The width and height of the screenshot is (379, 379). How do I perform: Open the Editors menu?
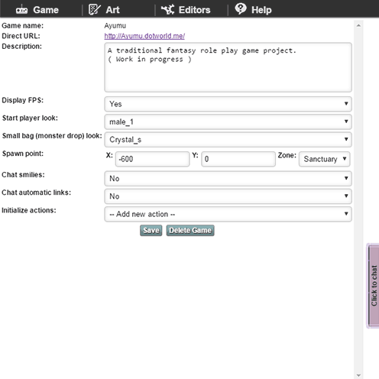(186, 10)
